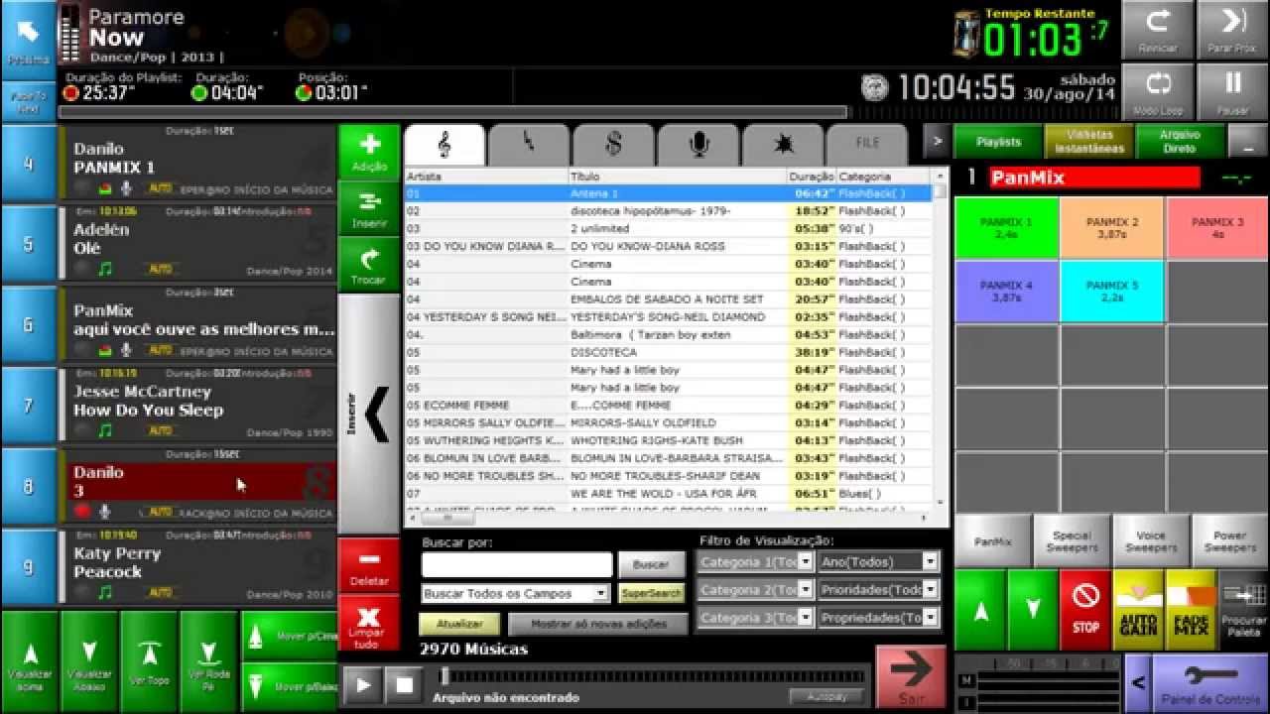Toggle AUTO flag on Jesse McCartney item
The height and width of the screenshot is (714, 1270).
160,431
